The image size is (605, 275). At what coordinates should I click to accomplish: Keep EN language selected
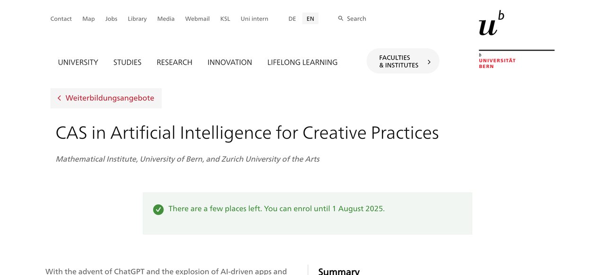(x=310, y=18)
